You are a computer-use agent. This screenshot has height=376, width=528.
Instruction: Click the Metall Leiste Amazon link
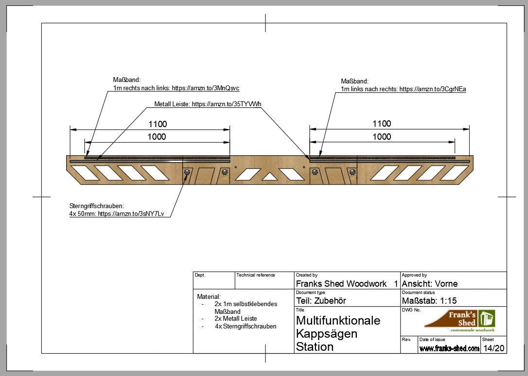click(226, 104)
